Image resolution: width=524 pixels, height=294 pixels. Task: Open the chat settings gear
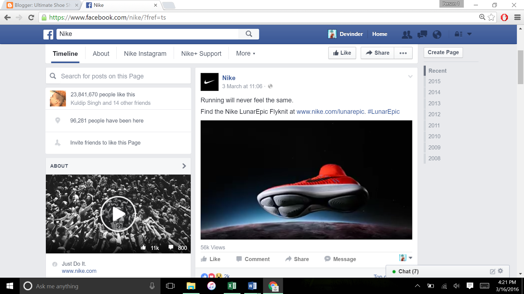pyautogui.click(x=500, y=271)
